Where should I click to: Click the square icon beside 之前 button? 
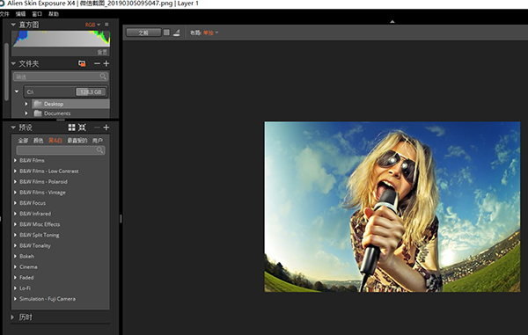click(x=166, y=33)
